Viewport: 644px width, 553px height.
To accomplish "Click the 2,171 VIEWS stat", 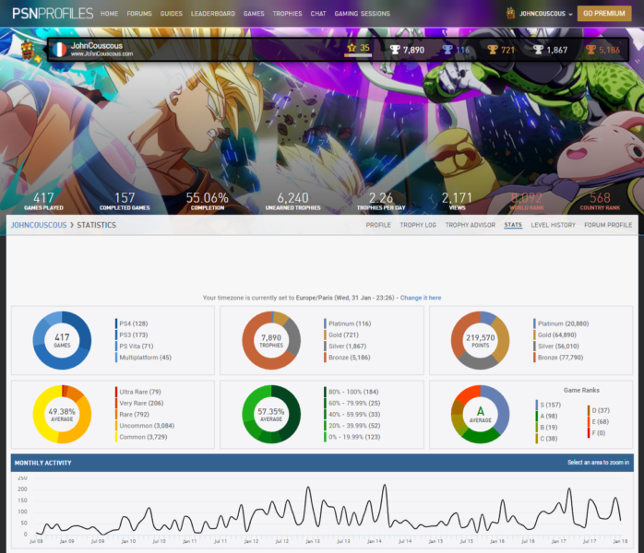I will click(457, 201).
